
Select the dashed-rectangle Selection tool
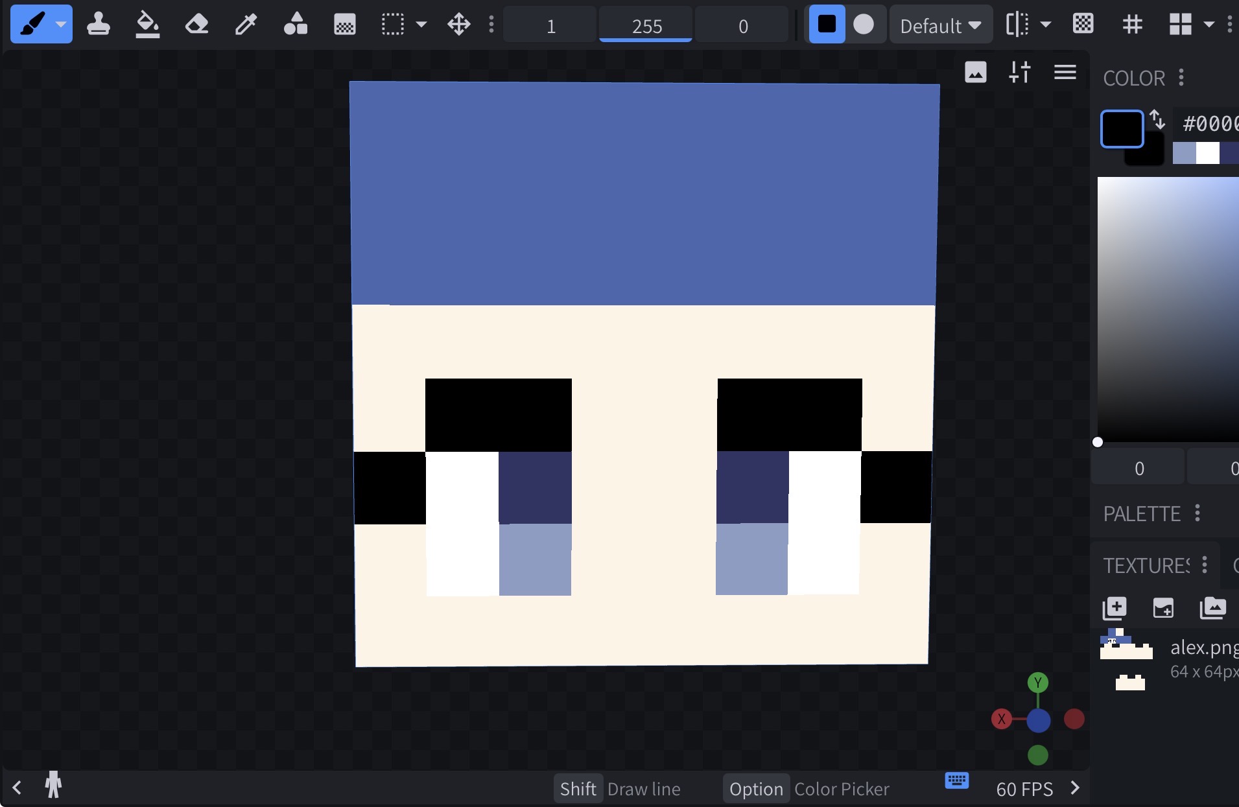pos(393,25)
